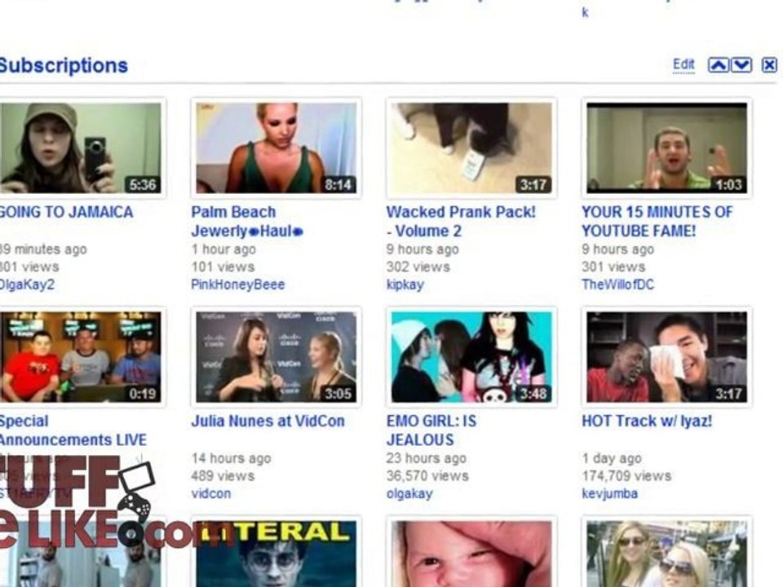Open YOUR 15 MINUTES OF YOUTUBE FAME thumbnail
Image resolution: width=783 pixels, height=587 pixels.
[x=666, y=148]
